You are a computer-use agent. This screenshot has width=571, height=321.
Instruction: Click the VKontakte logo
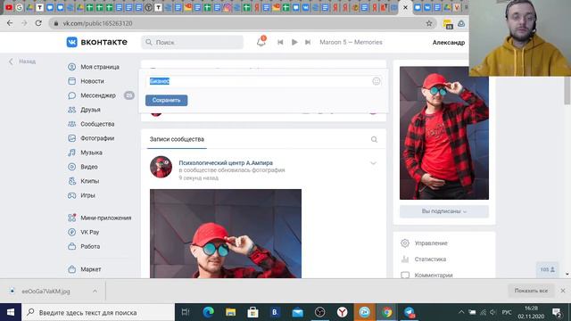(97, 42)
